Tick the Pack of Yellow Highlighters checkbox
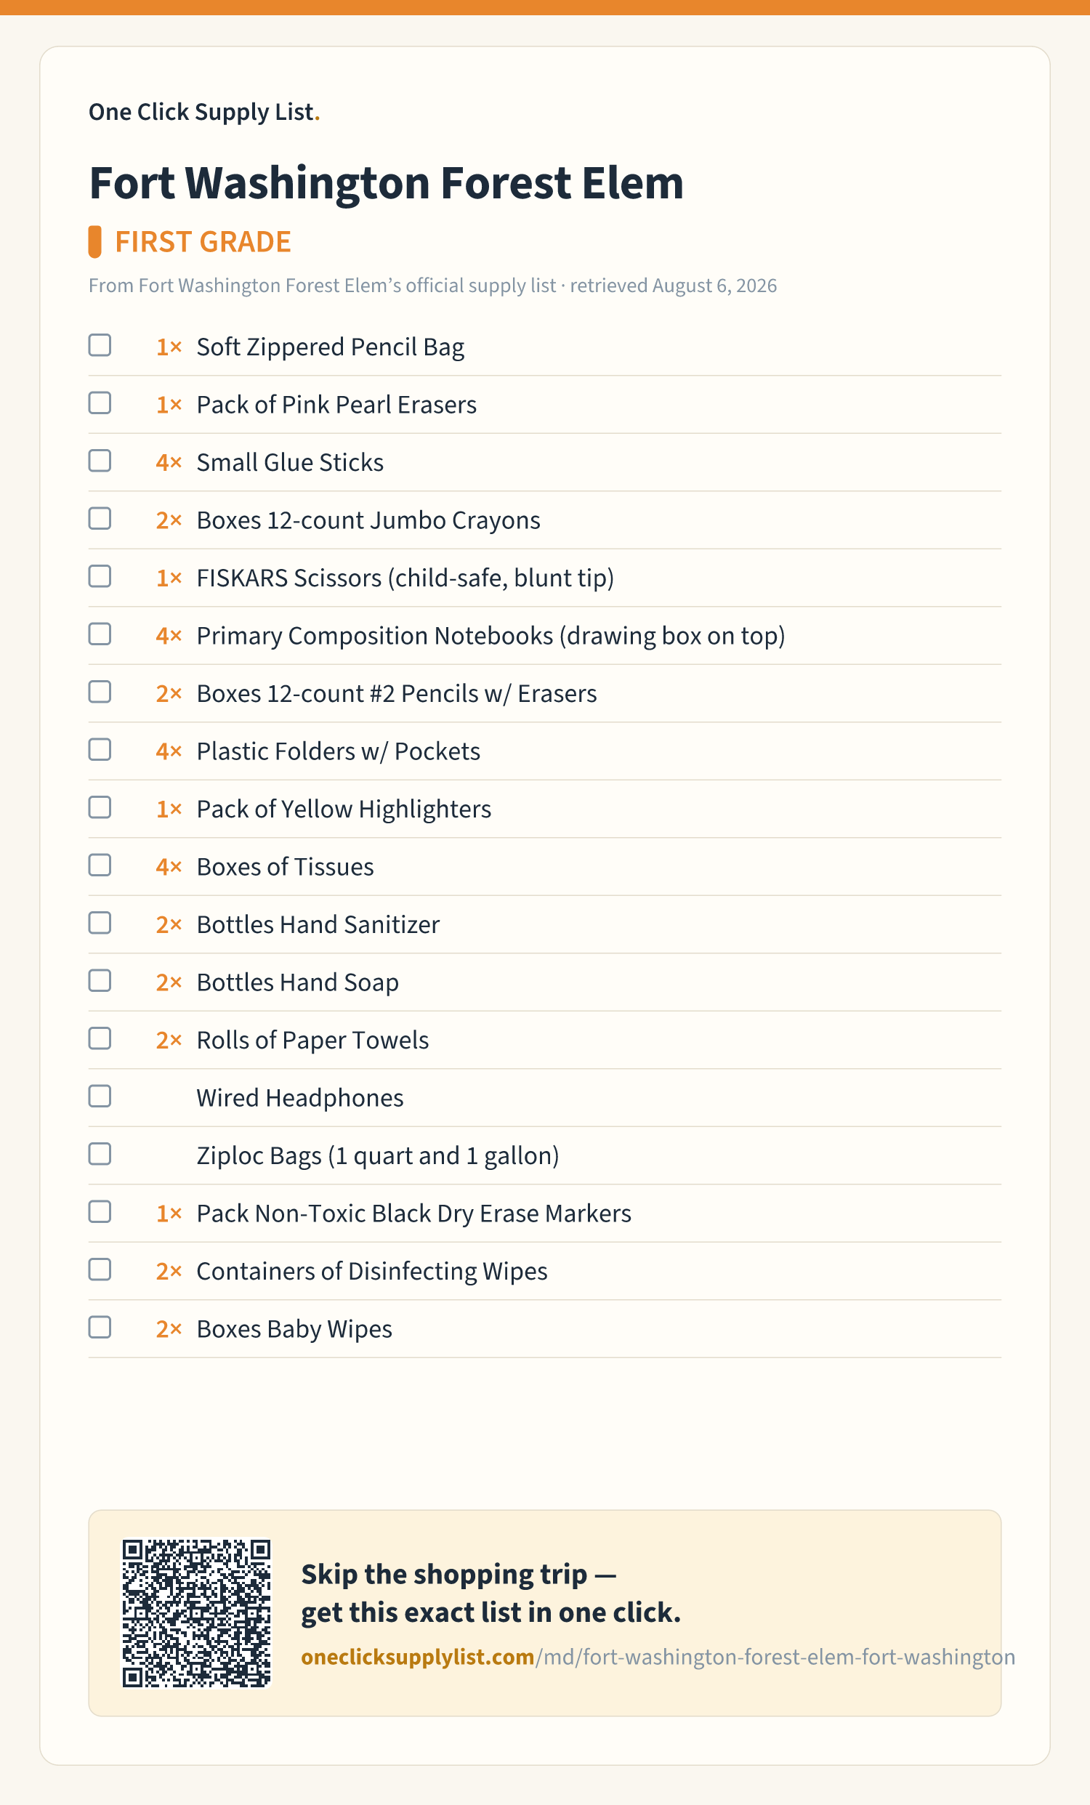The width and height of the screenshot is (1090, 1805). [100, 808]
